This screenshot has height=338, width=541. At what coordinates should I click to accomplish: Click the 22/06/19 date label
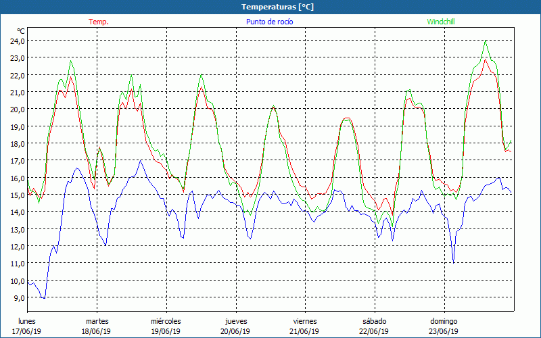(374, 331)
